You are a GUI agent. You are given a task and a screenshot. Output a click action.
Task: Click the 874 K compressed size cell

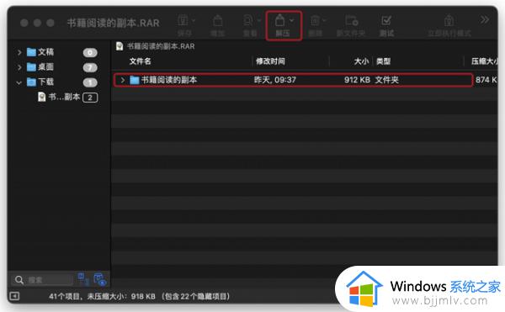click(x=486, y=80)
